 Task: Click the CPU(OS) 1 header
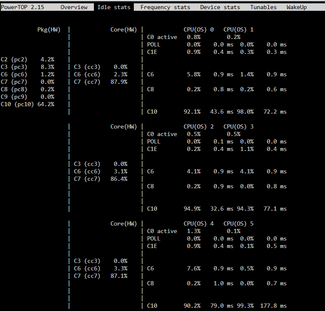[239, 29]
